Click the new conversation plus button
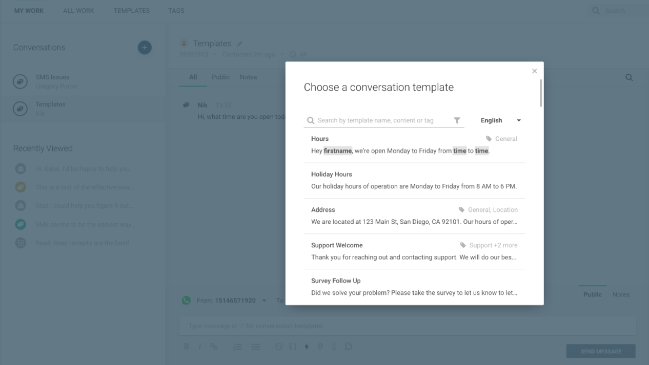 click(145, 48)
